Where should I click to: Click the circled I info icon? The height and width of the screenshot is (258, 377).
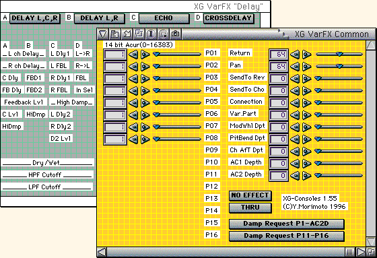pyautogui.click(x=151, y=34)
